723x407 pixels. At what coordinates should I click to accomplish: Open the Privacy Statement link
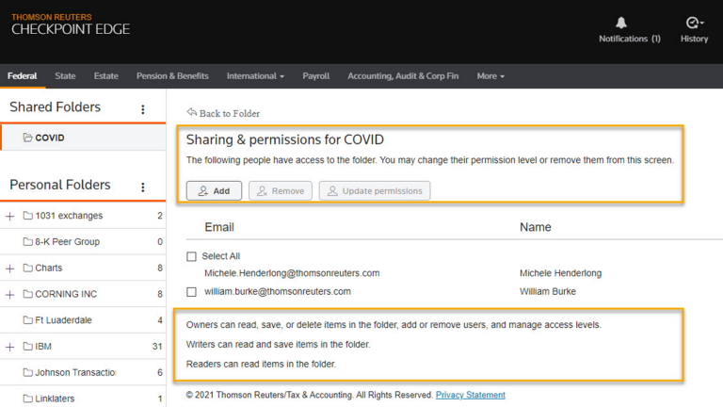[x=470, y=395]
